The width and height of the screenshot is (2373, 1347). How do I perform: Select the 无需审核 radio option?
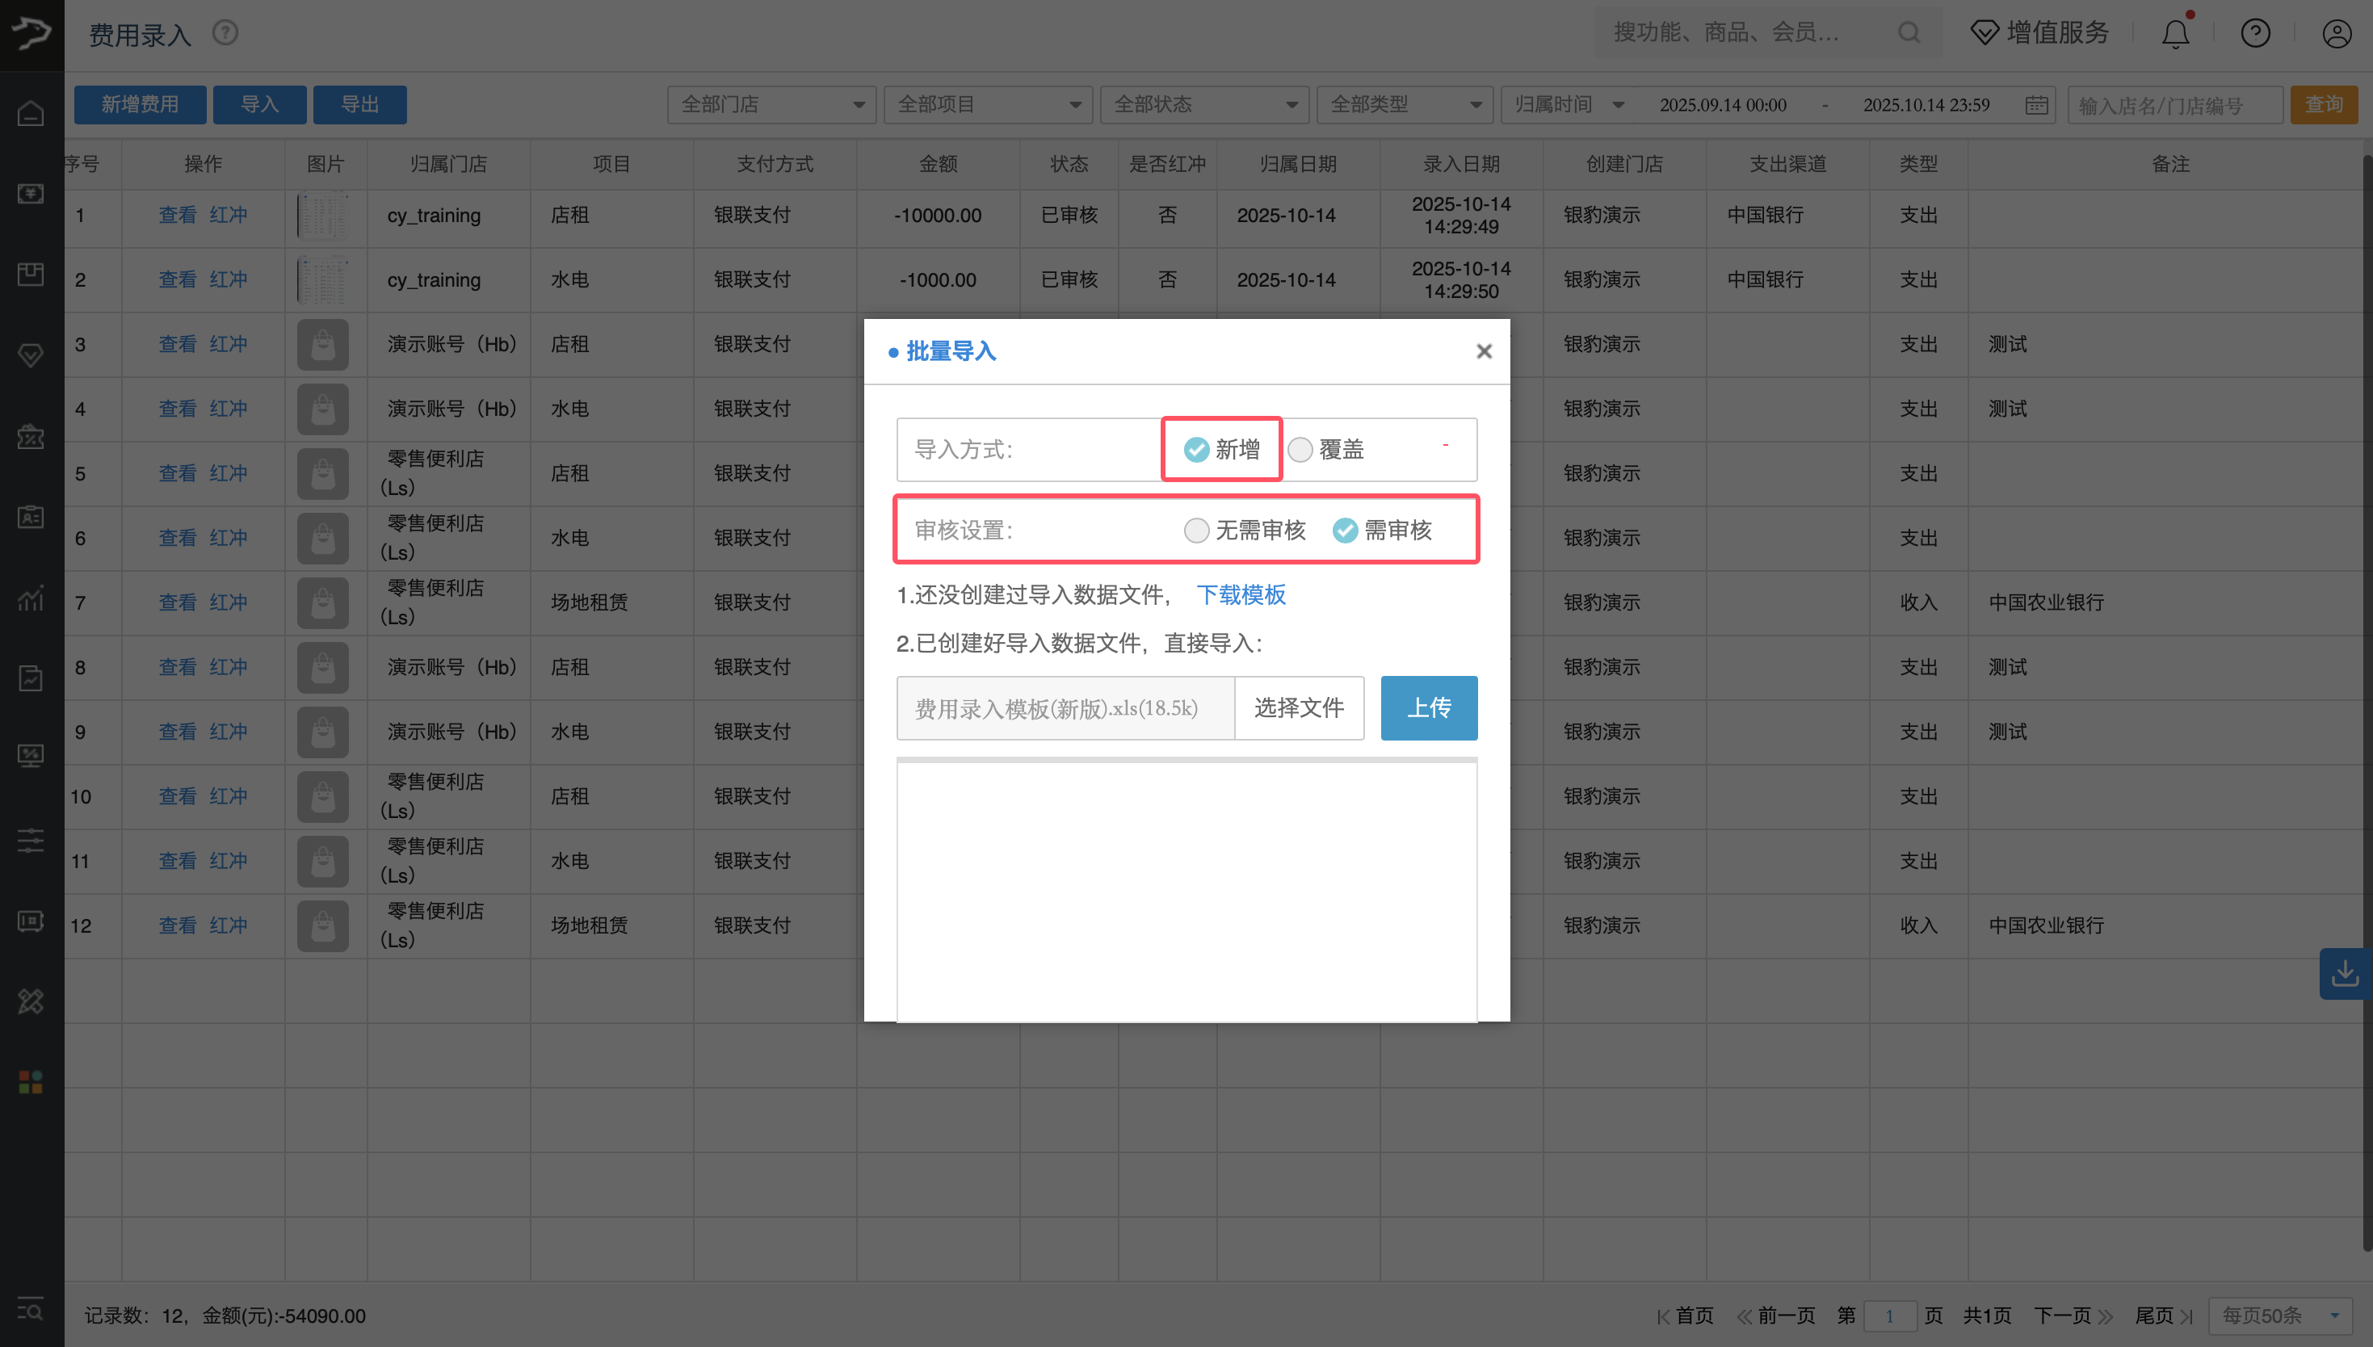tap(1196, 530)
